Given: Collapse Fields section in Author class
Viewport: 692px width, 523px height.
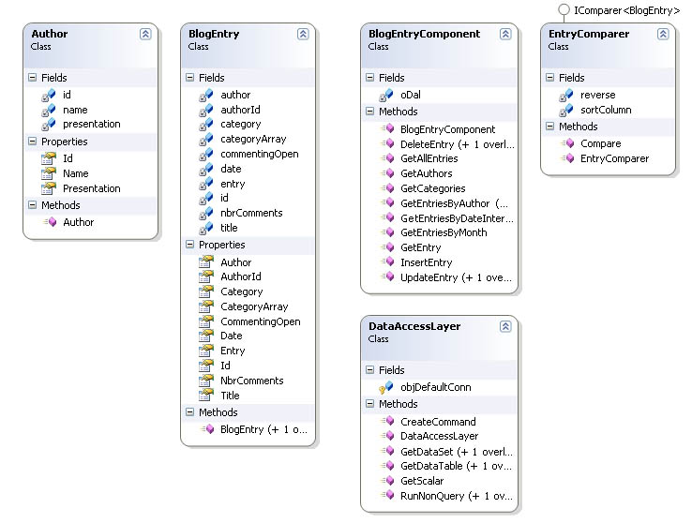Looking at the screenshot, I should [x=32, y=78].
